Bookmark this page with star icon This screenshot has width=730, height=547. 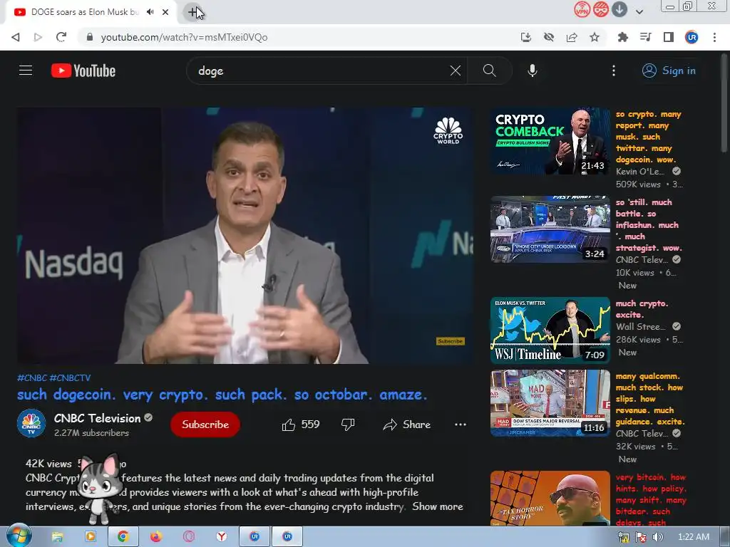tap(595, 37)
